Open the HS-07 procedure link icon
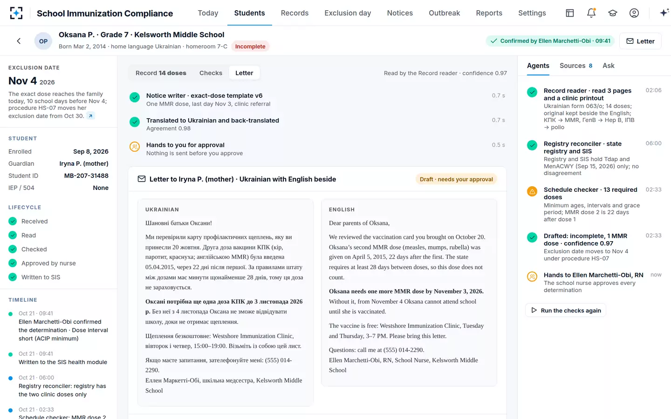Screen dimensions: 671x419 (91, 116)
